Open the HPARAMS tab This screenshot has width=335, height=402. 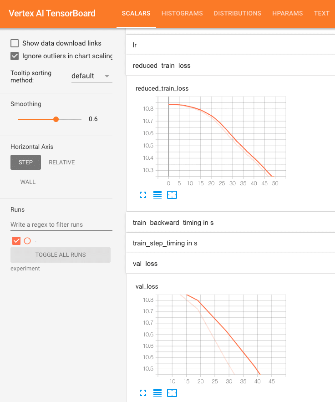point(288,13)
